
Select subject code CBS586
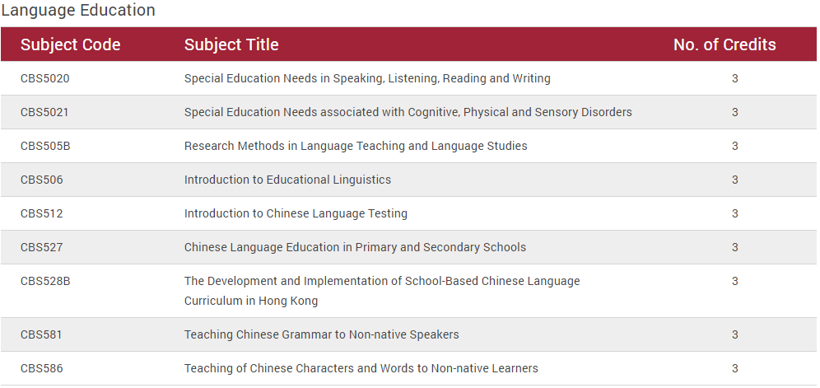click(x=42, y=368)
